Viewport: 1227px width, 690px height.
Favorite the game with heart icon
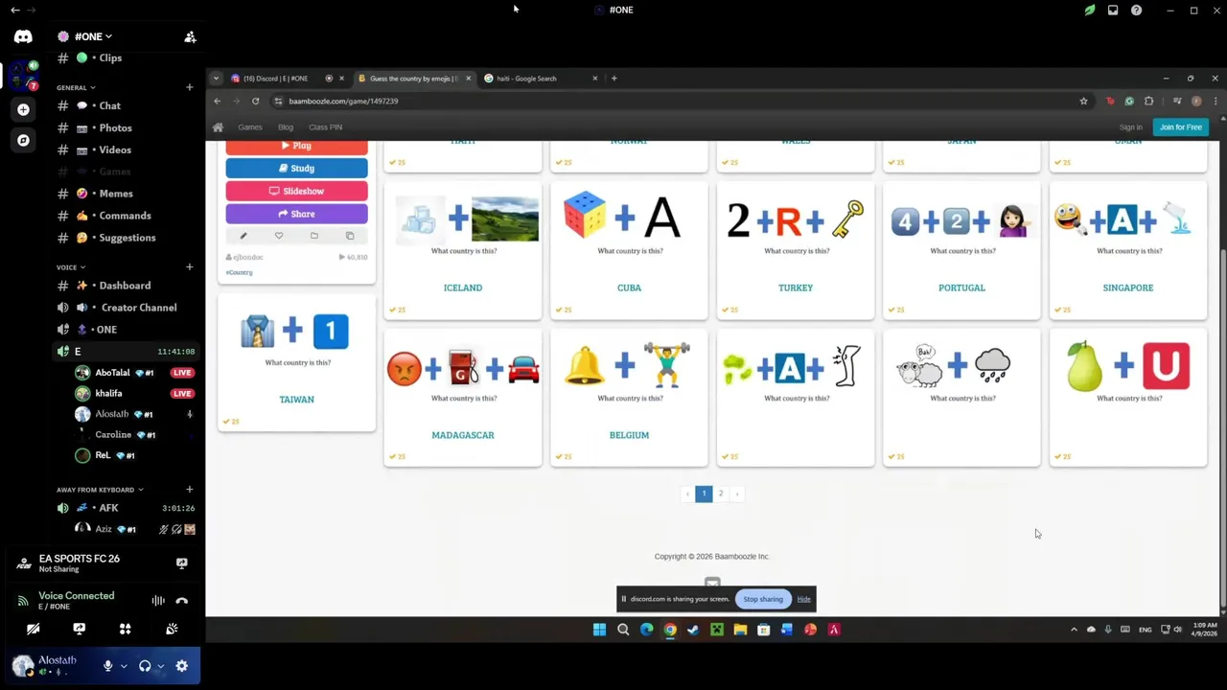279,236
